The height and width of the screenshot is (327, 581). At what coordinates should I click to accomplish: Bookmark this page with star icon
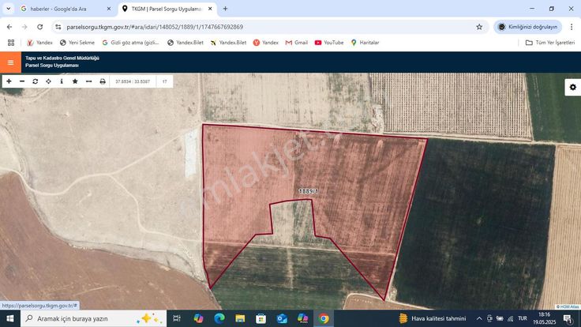coord(479,27)
